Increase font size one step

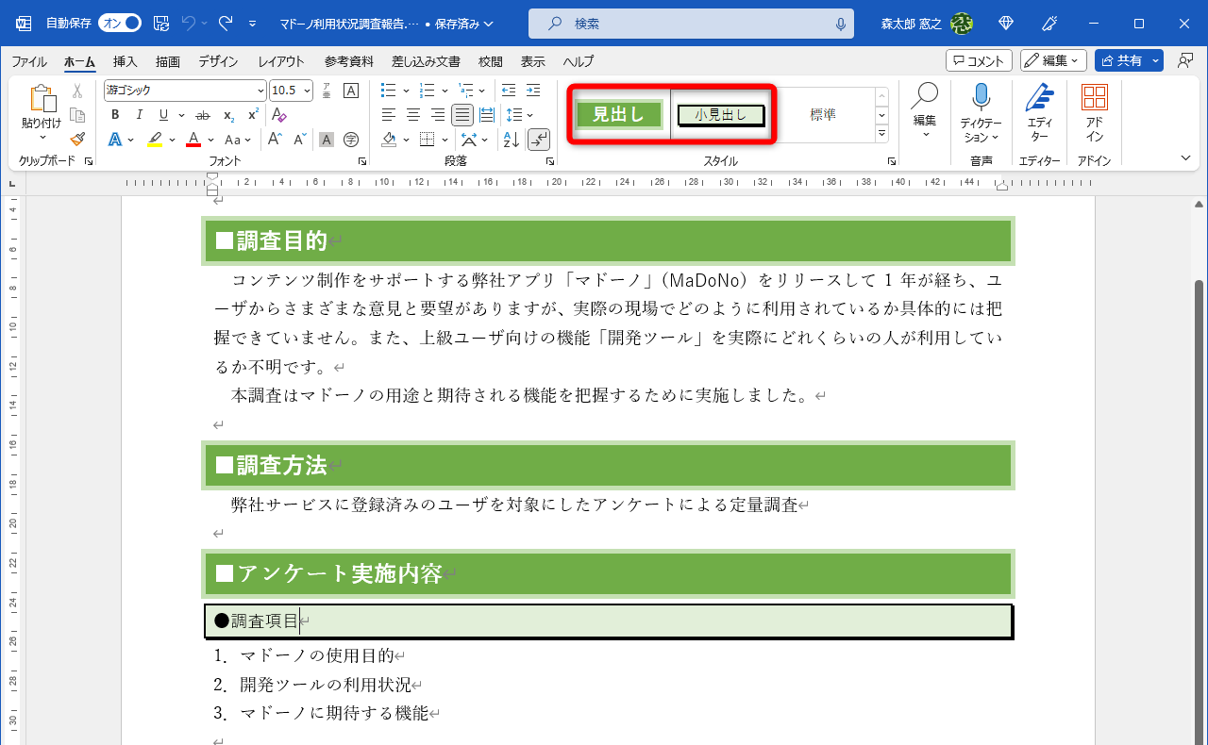pos(274,138)
